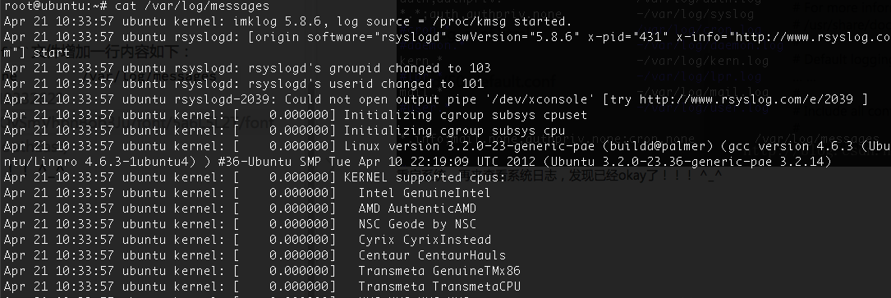Select the Transmeta GenuineTMx86 entry

point(439,271)
